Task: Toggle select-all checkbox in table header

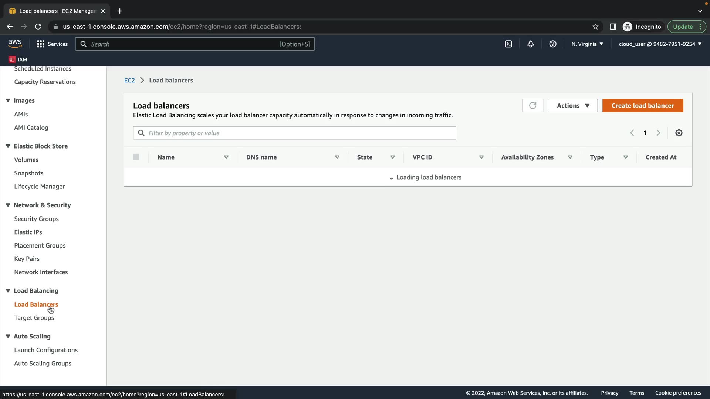Action: coord(136,157)
